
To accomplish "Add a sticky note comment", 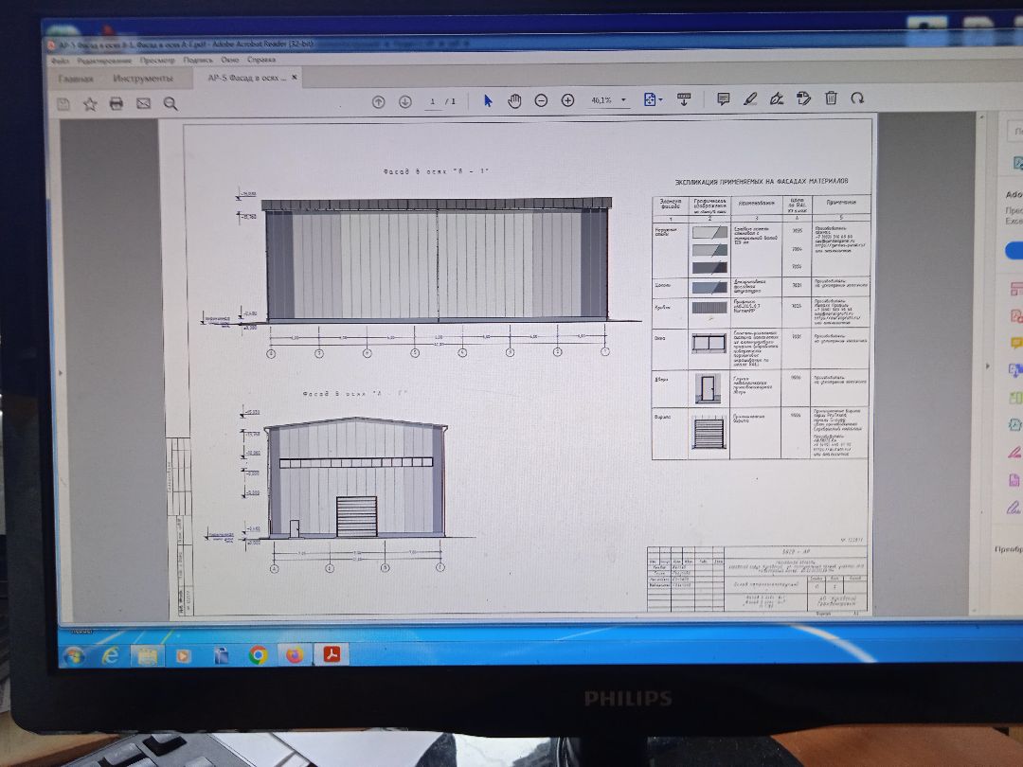I will pos(723,98).
